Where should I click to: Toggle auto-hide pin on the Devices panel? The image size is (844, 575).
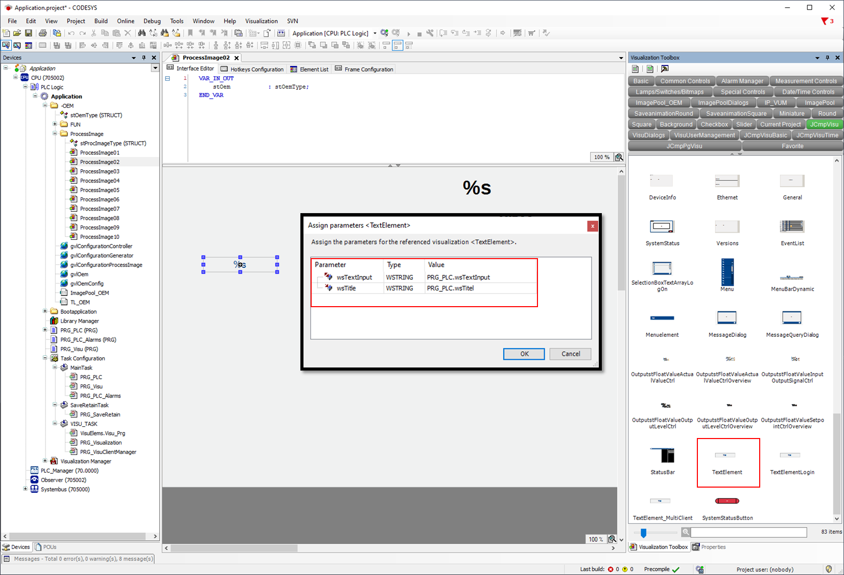pyautogui.click(x=144, y=58)
